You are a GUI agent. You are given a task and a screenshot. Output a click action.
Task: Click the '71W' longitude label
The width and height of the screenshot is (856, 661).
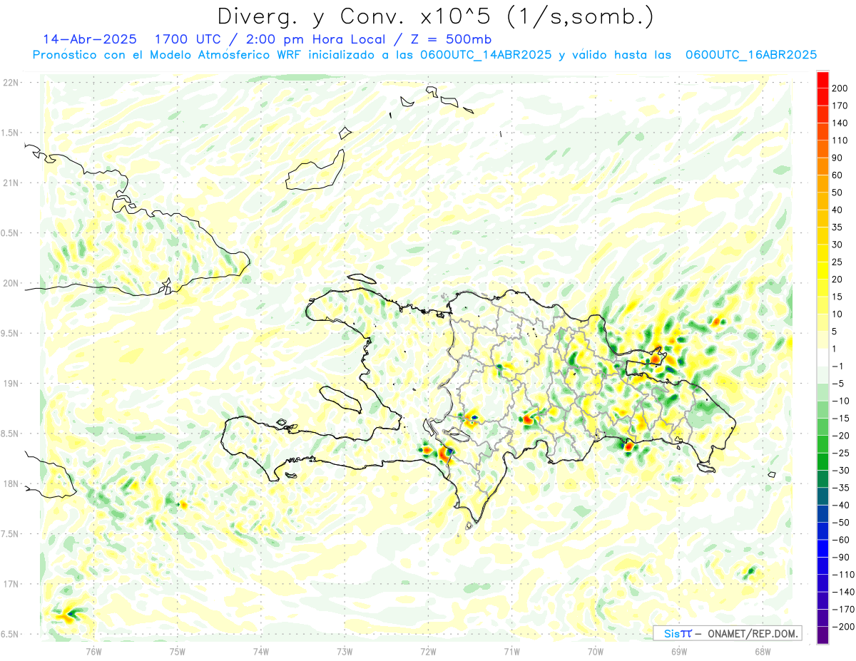[511, 651]
